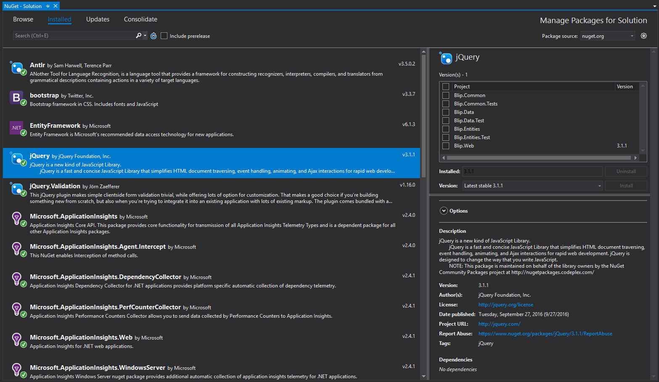Select the jQuery.Validation package name

(x=55, y=186)
